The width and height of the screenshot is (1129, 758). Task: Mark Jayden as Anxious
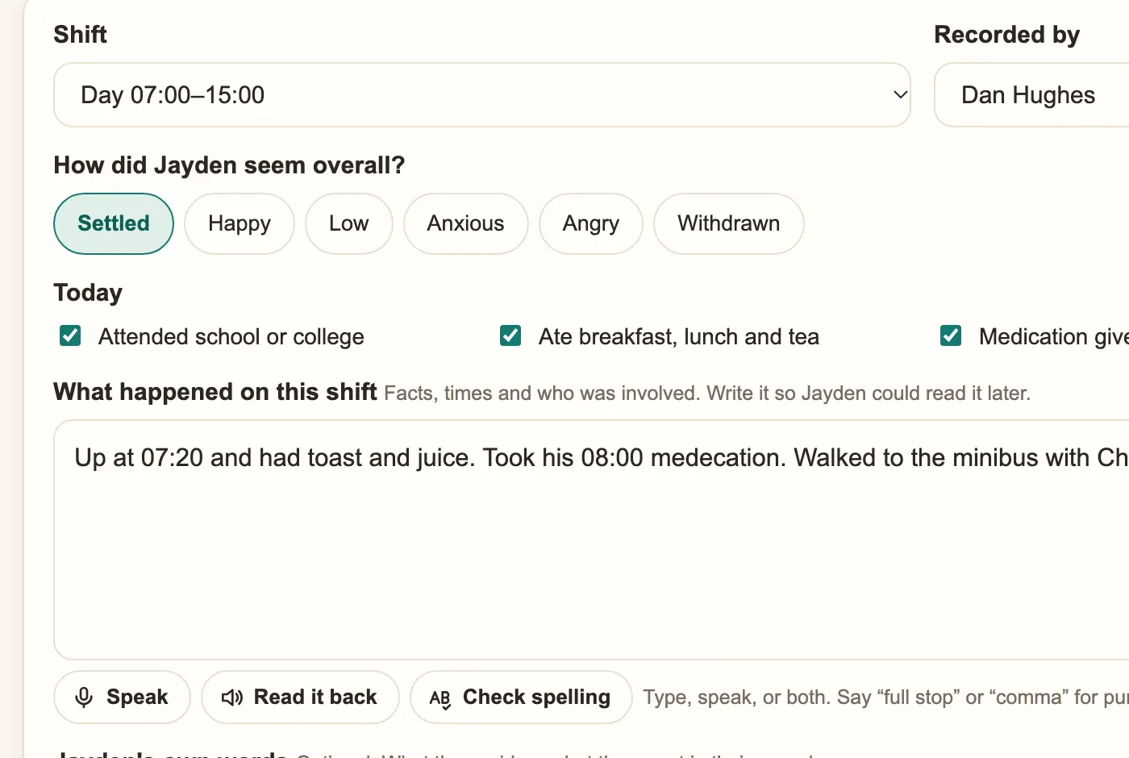(x=466, y=223)
